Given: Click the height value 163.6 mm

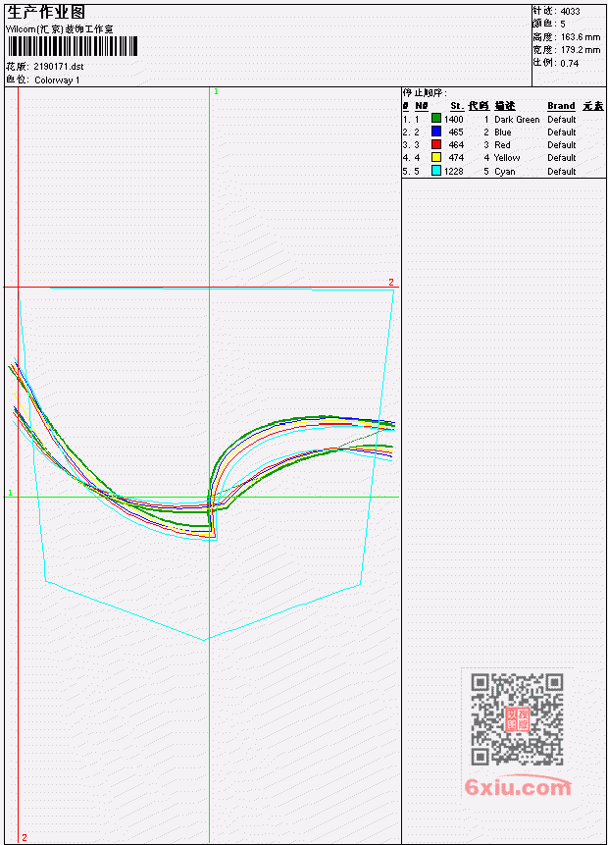Looking at the screenshot, I should [581, 37].
